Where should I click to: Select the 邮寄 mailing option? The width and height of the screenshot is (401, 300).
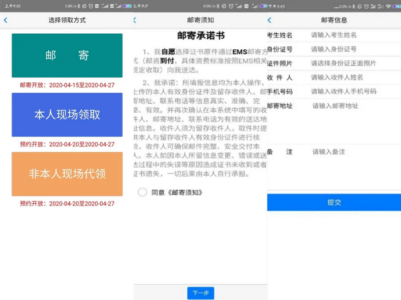pyautogui.click(x=67, y=56)
